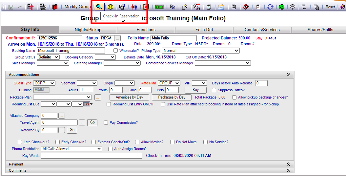This screenshot has width=346, height=176.
Task: Click the Check-In Reservation key icon
Action: coord(100,7)
